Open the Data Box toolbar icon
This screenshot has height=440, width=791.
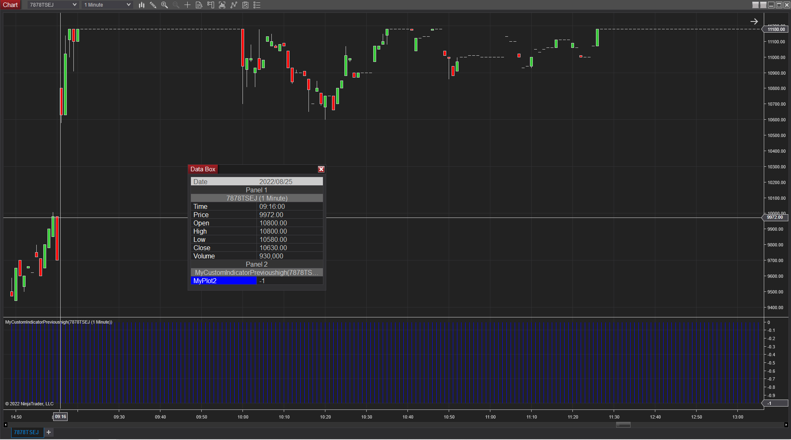(199, 5)
